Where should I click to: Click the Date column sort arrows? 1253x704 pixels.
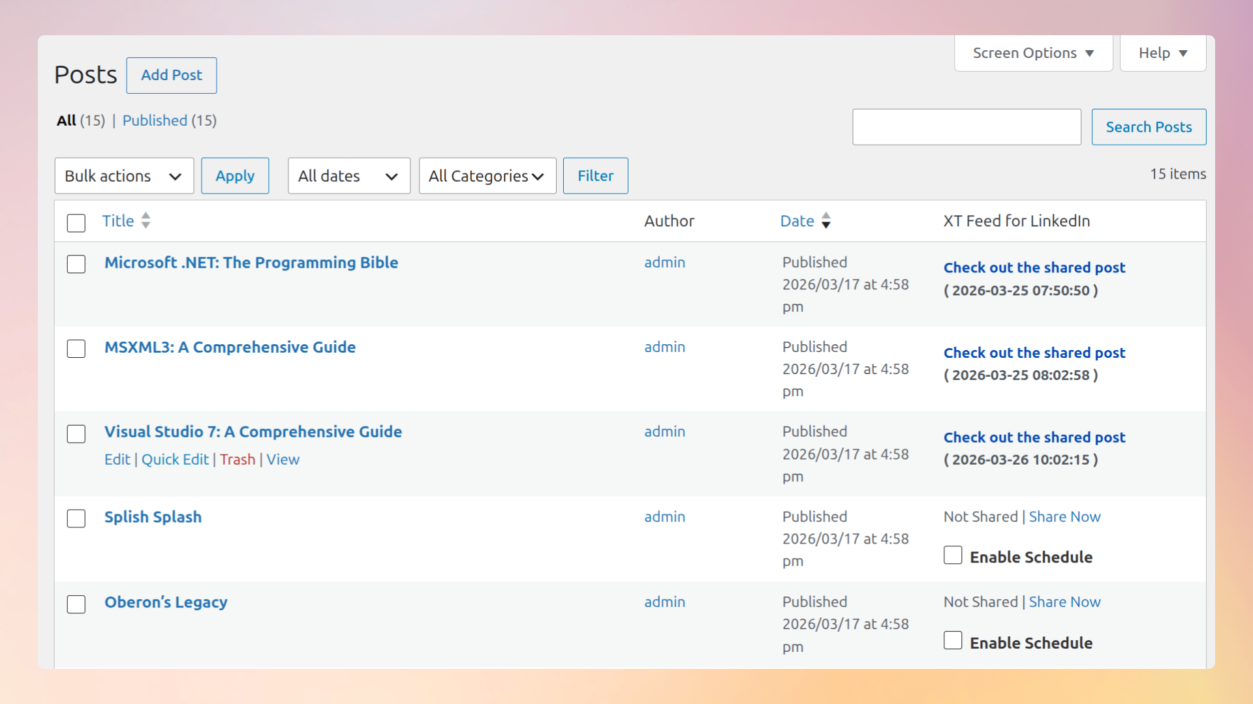pyautogui.click(x=826, y=220)
